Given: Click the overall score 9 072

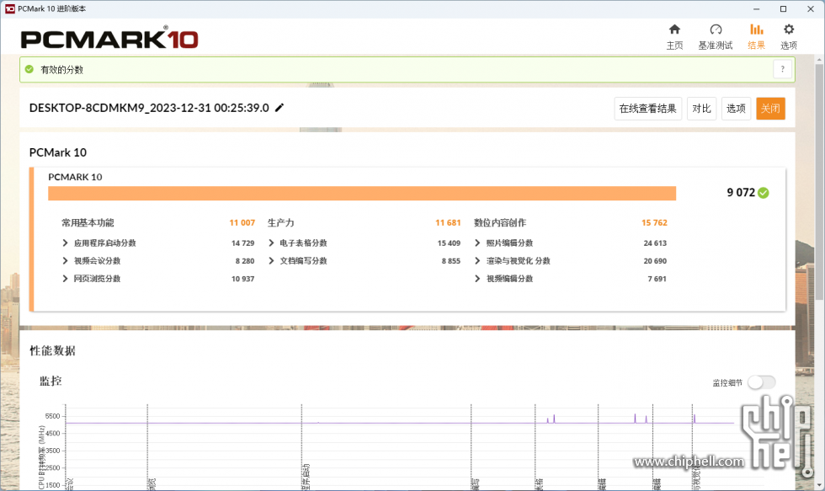Looking at the screenshot, I should point(741,193).
